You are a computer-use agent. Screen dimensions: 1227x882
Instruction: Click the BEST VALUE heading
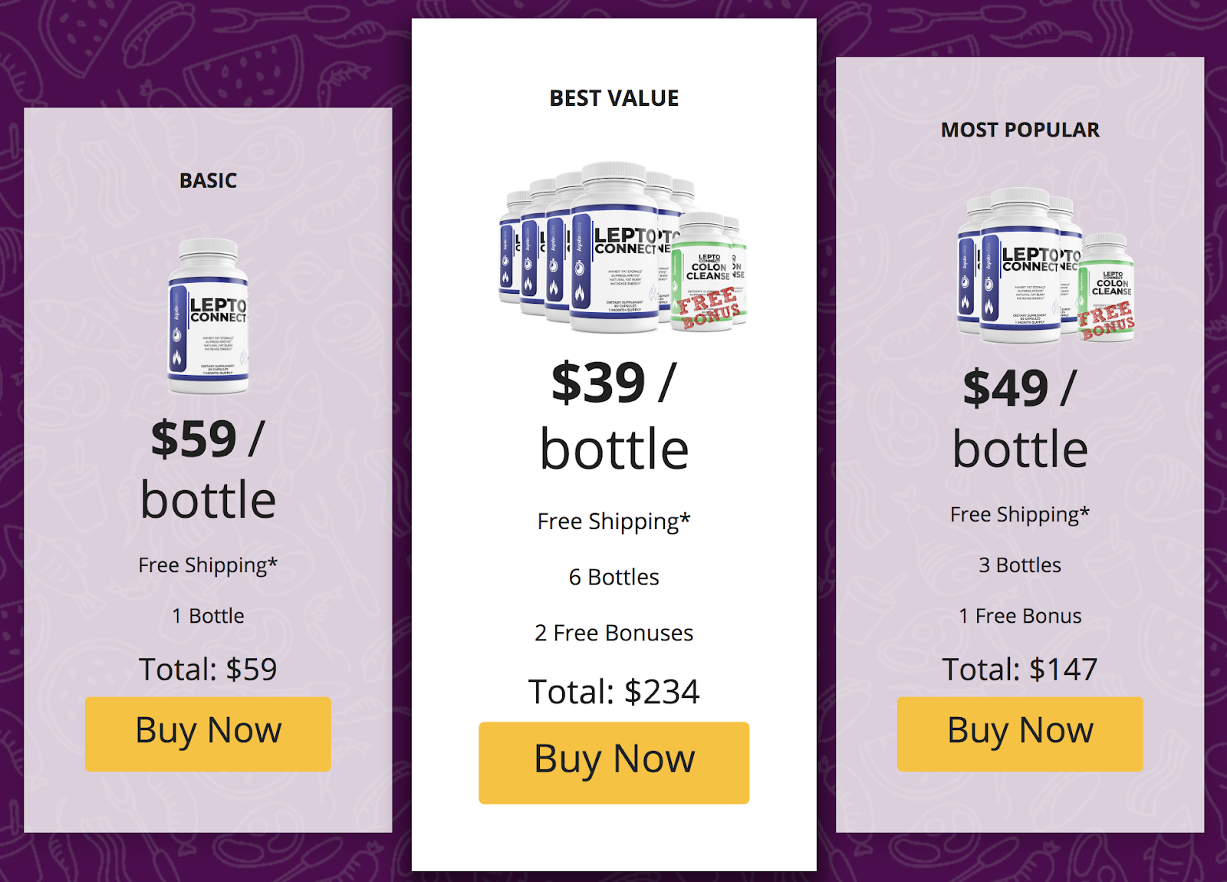point(613,98)
